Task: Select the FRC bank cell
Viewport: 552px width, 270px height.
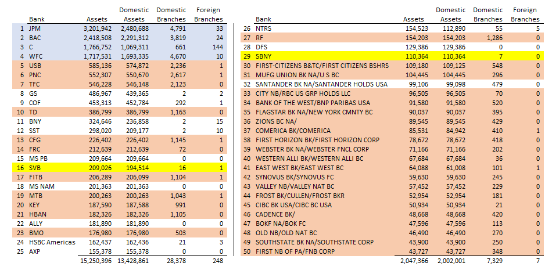Action: (34, 149)
